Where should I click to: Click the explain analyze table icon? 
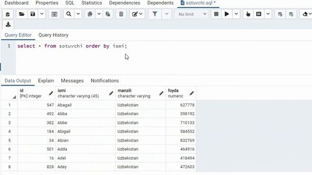pos(259,14)
